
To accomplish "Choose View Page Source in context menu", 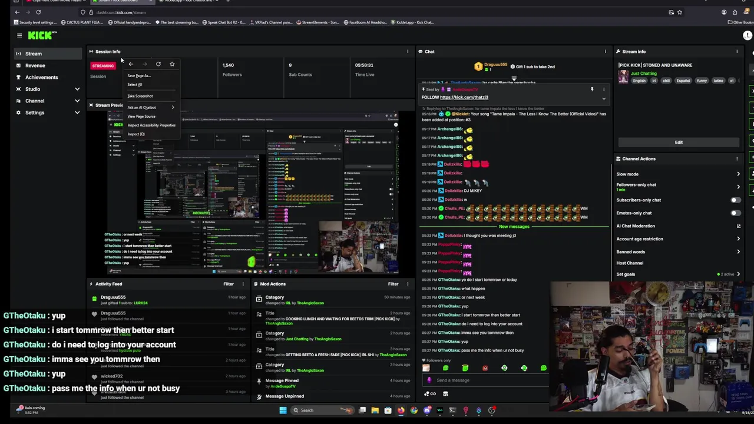I will coord(151,116).
